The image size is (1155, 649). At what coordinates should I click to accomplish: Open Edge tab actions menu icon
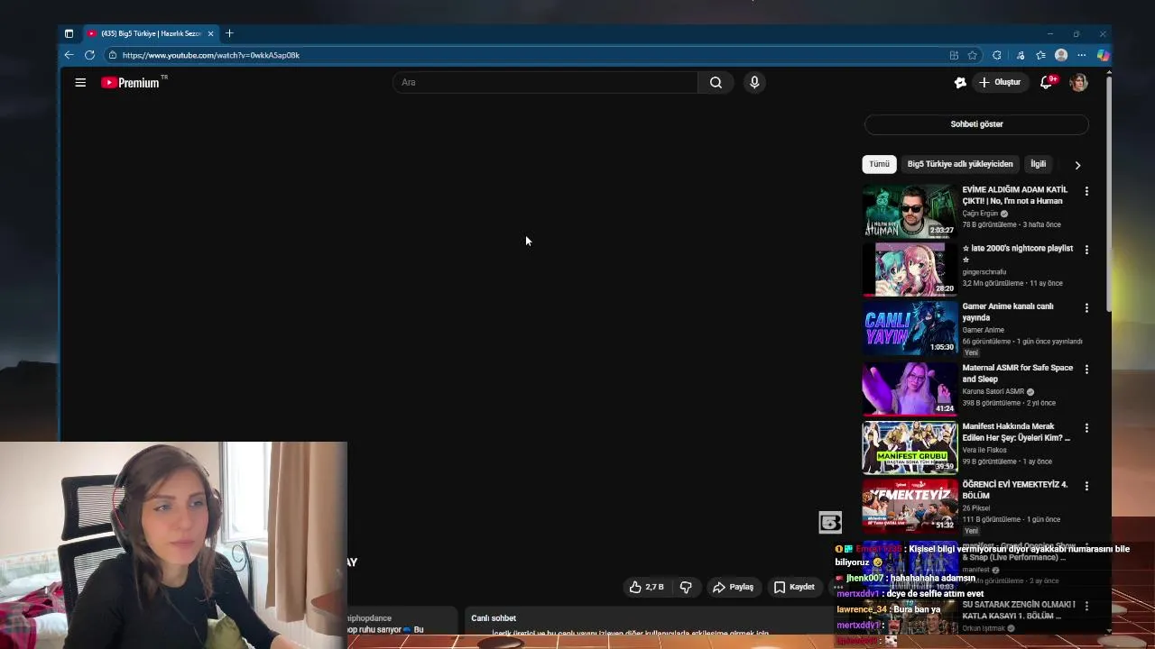point(69,33)
